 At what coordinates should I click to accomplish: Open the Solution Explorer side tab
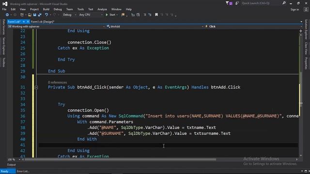(306, 29)
